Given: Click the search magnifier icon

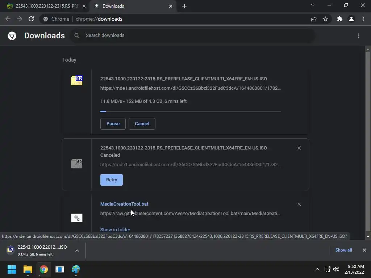Looking at the screenshot, I should (77, 36).
